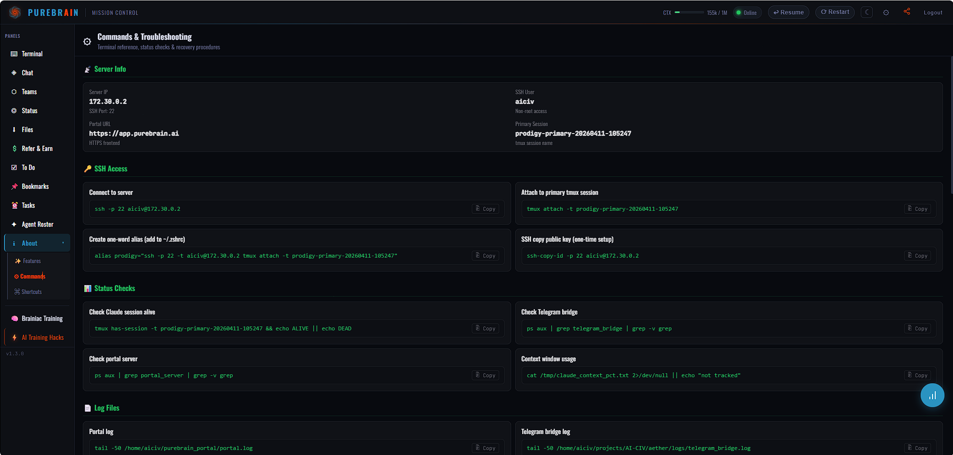The width and height of the screenshot is (953, 455).
Task: Click the Status Checks section heading
Action: tap(115, 289)
